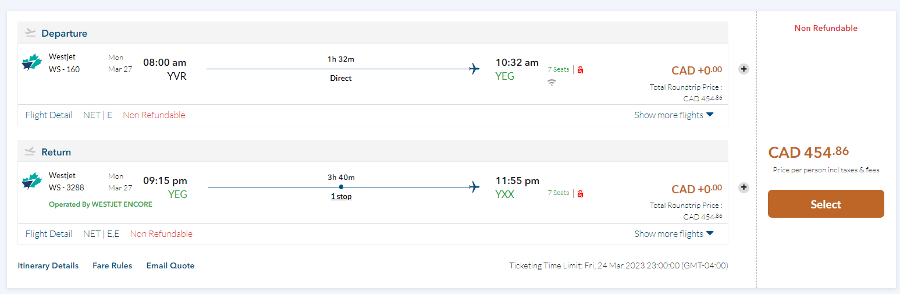Image resolution: width=900 pixels, height=294 pixels.
Task: Click the Westjet logo on return flight
Action: (x=32, y=180)
